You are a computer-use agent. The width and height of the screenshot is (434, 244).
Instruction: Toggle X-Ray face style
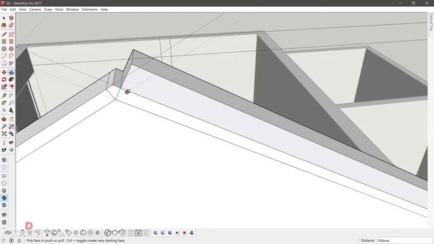[x=4, y=160]
